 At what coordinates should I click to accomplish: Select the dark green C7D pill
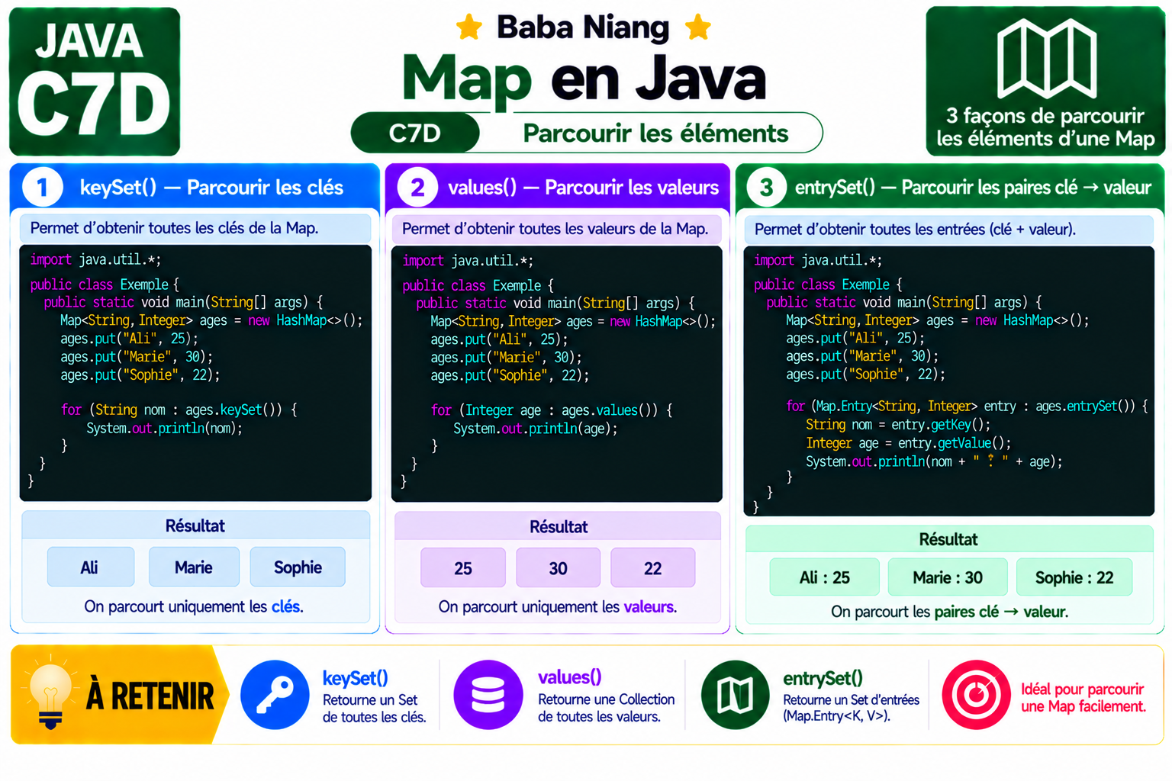pos(415,133)
